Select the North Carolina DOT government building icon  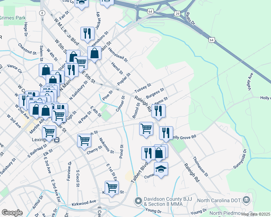pyautogui.click(x=246, y=200)
